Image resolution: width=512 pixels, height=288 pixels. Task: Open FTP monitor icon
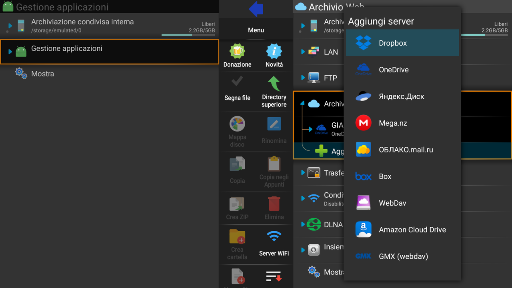point(314,78)
